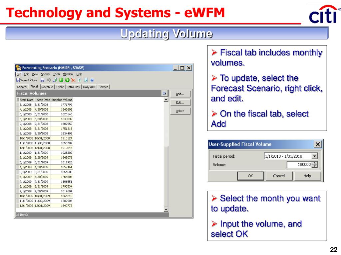
Task: Switch to the General tab
Action: 22,87
